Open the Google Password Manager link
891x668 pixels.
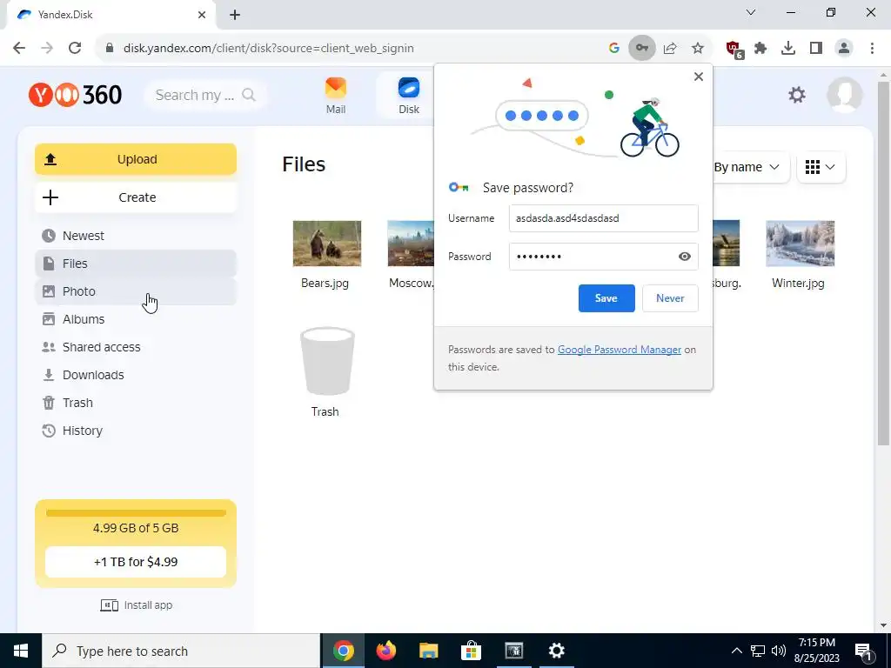620,350
